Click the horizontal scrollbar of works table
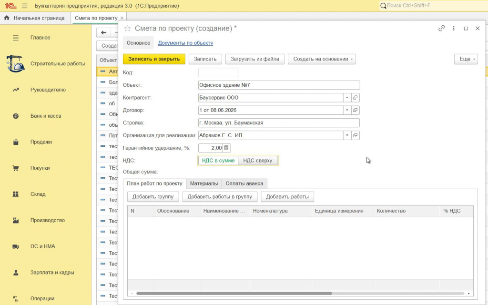Image resolution: width=488 pixels, height=305 pixels. click(234, 293)
